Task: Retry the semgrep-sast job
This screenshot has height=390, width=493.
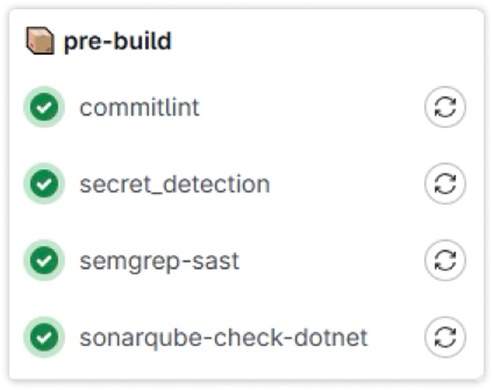Action: point(445,260)
